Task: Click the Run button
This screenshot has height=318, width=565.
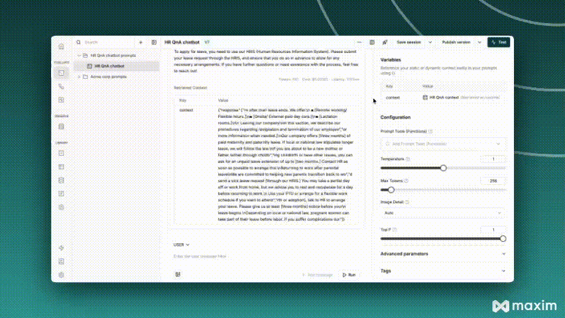Action: pos(349,275)
